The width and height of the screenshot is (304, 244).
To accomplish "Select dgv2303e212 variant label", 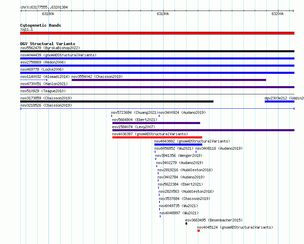I will point(284,98).
